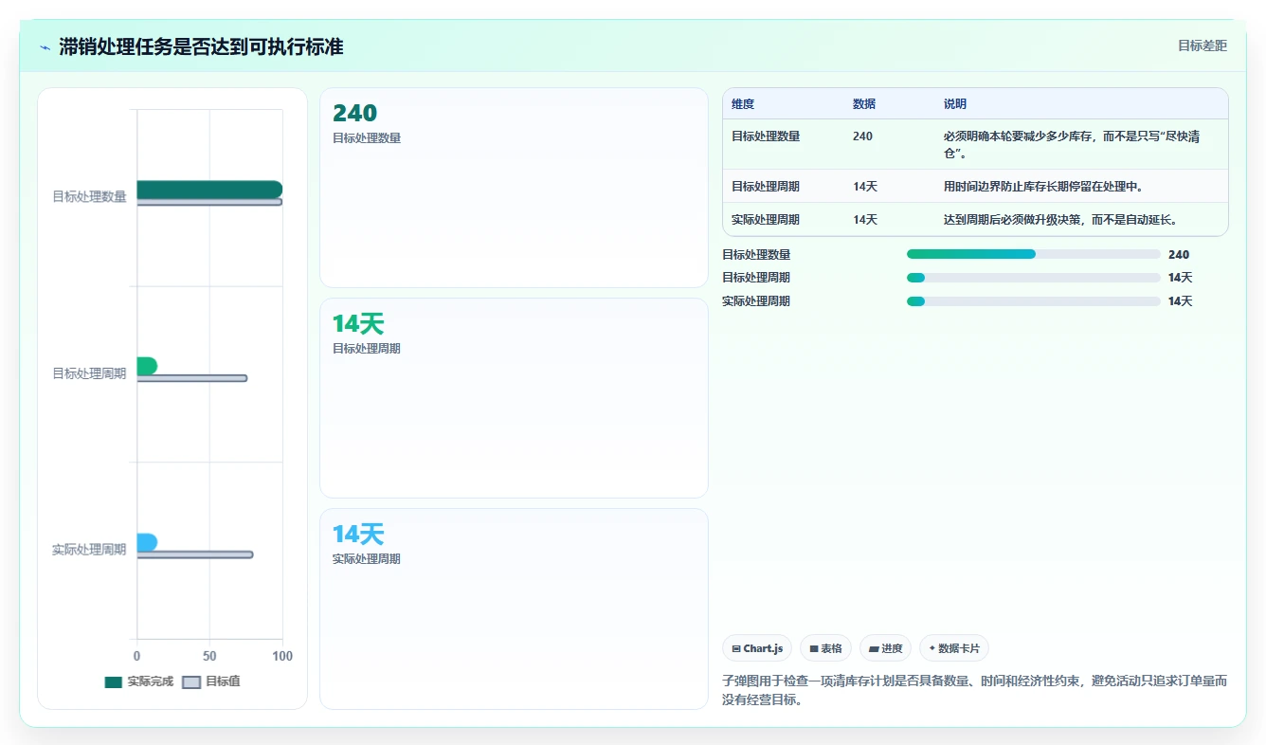Click the 维度 table column header
This screenshot has width=1266, height=745.
pyautogui.click(x=743, y=104)
